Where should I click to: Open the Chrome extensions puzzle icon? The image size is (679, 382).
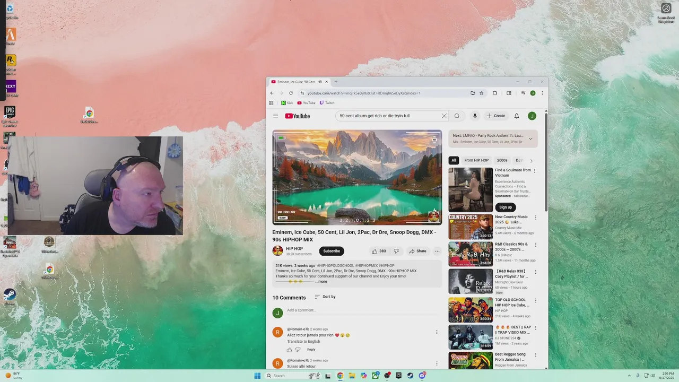click(x=494, y=93)
